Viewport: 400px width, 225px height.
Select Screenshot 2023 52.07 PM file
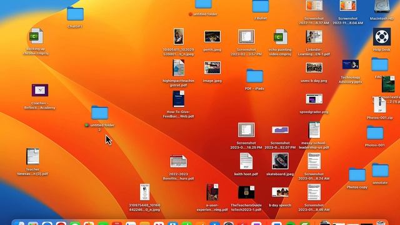280,130
